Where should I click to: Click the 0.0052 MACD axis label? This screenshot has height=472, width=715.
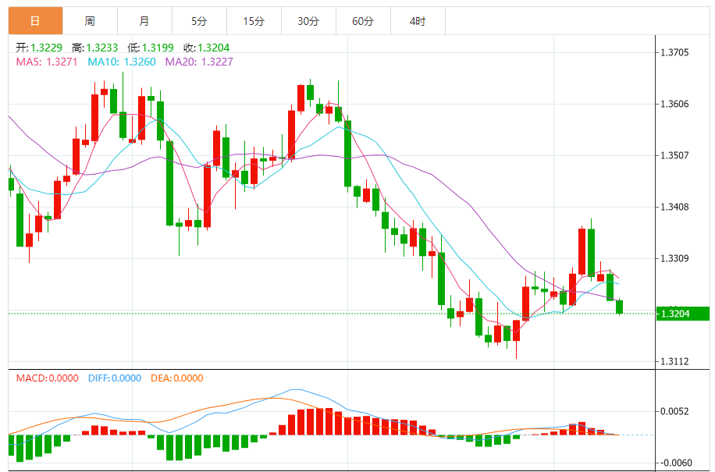coord(675,411)
